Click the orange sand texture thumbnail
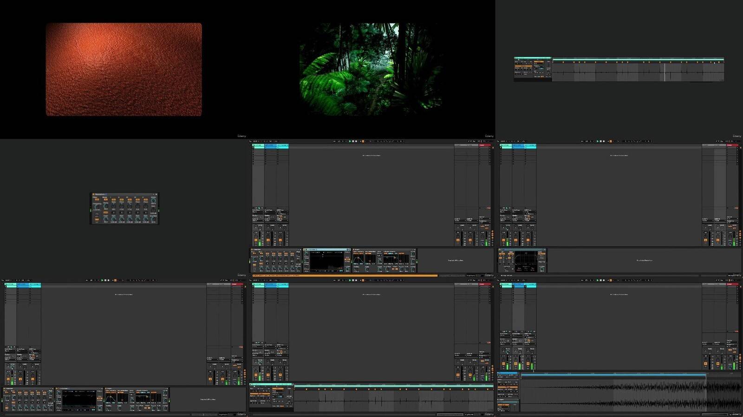This screenshot has width=743, height=417. tap(124, 70)
